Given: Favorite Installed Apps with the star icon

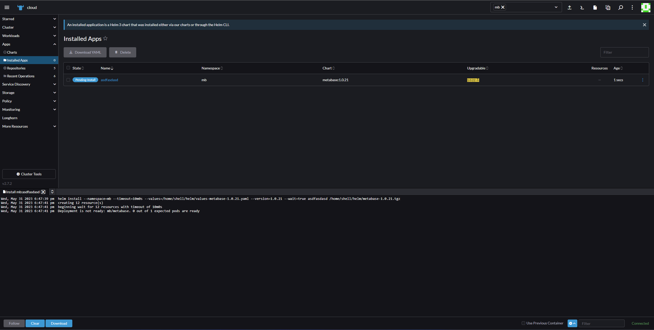Looking at the screenshot, I should [x=105, y=38].
